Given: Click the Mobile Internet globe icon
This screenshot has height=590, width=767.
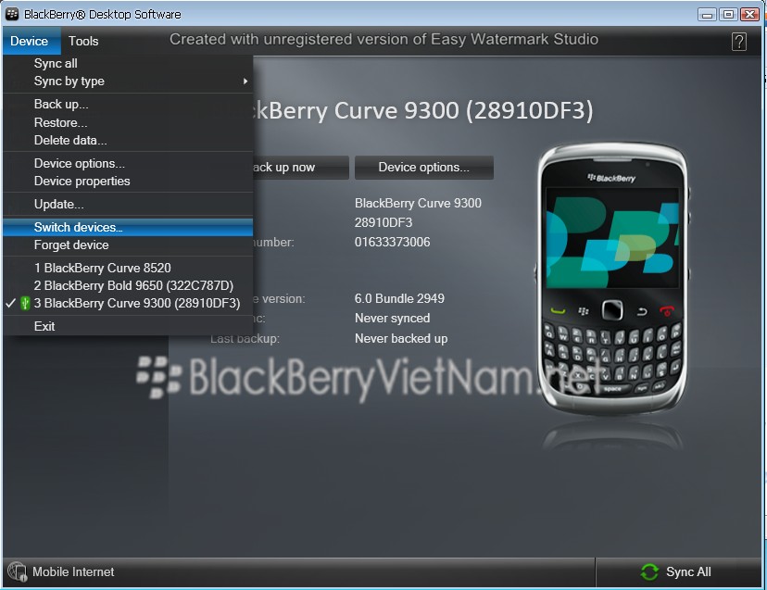Looking at the screenshot, I should pos(17,571).
